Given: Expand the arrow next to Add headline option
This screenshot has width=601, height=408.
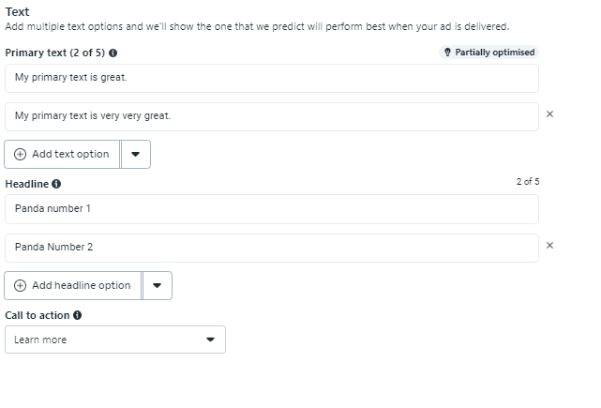Looking at the screenshot, I should [158, 286].
